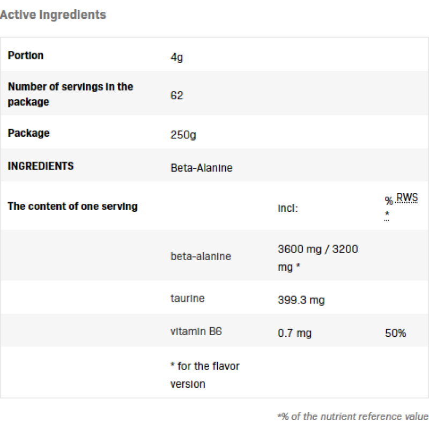
Task: Click the taurine nutrient name
Action: coord(187,298)
